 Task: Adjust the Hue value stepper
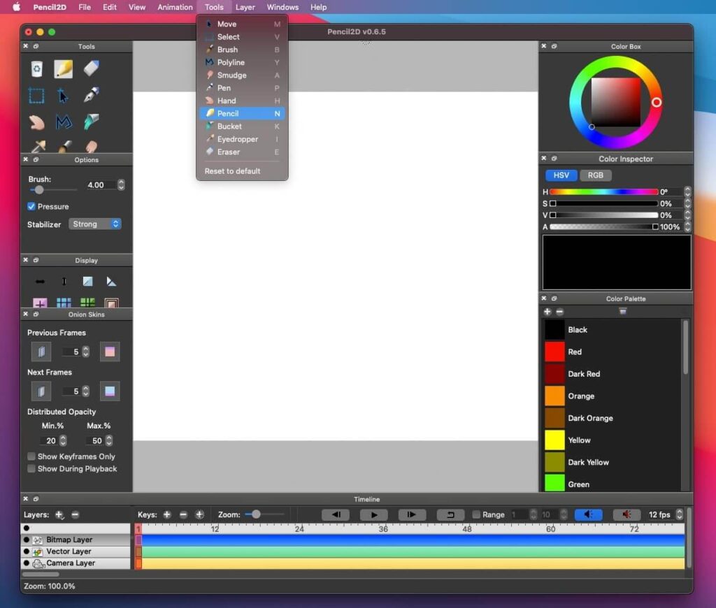pyautogui.click(x=688, y=191)
